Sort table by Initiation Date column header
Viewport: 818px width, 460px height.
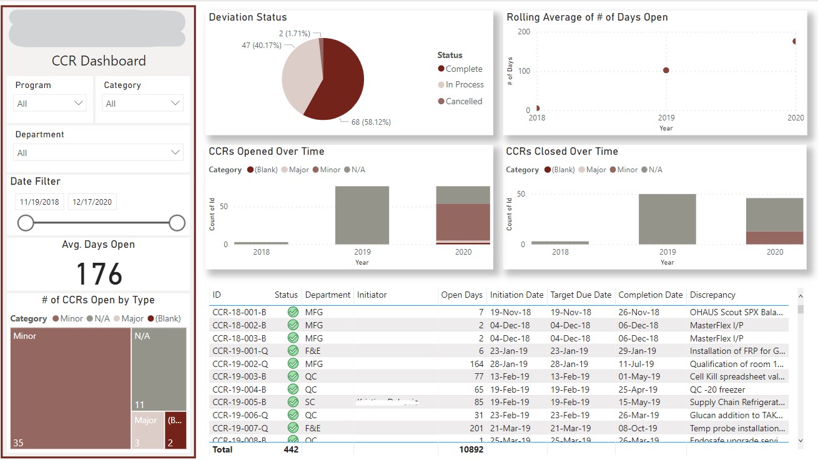click(x=516, y=295)
